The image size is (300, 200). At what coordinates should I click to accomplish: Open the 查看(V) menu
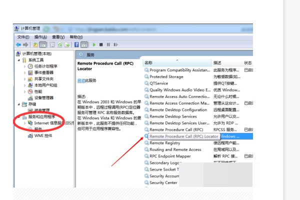(58, 37)
